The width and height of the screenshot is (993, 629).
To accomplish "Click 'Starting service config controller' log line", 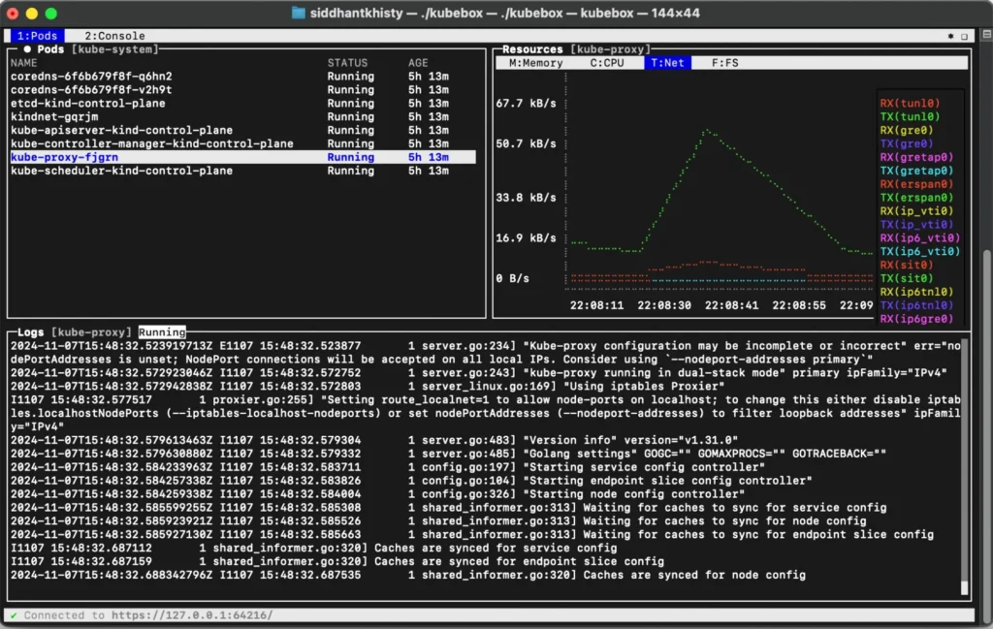I will (x=388, y=467).
